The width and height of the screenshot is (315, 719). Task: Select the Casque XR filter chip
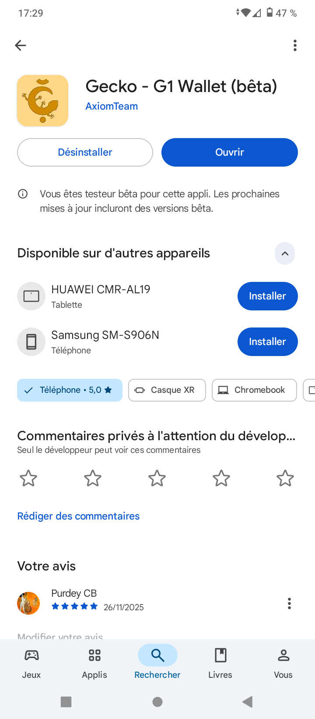pos(167,390)
